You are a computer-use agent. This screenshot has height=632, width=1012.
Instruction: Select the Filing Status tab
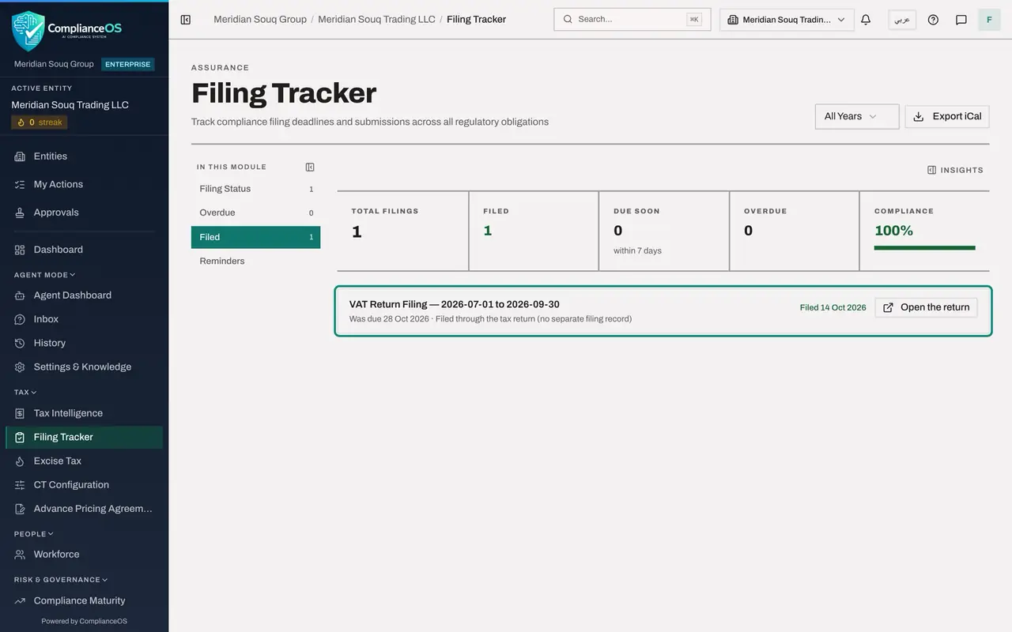click(x=255, y=189)
